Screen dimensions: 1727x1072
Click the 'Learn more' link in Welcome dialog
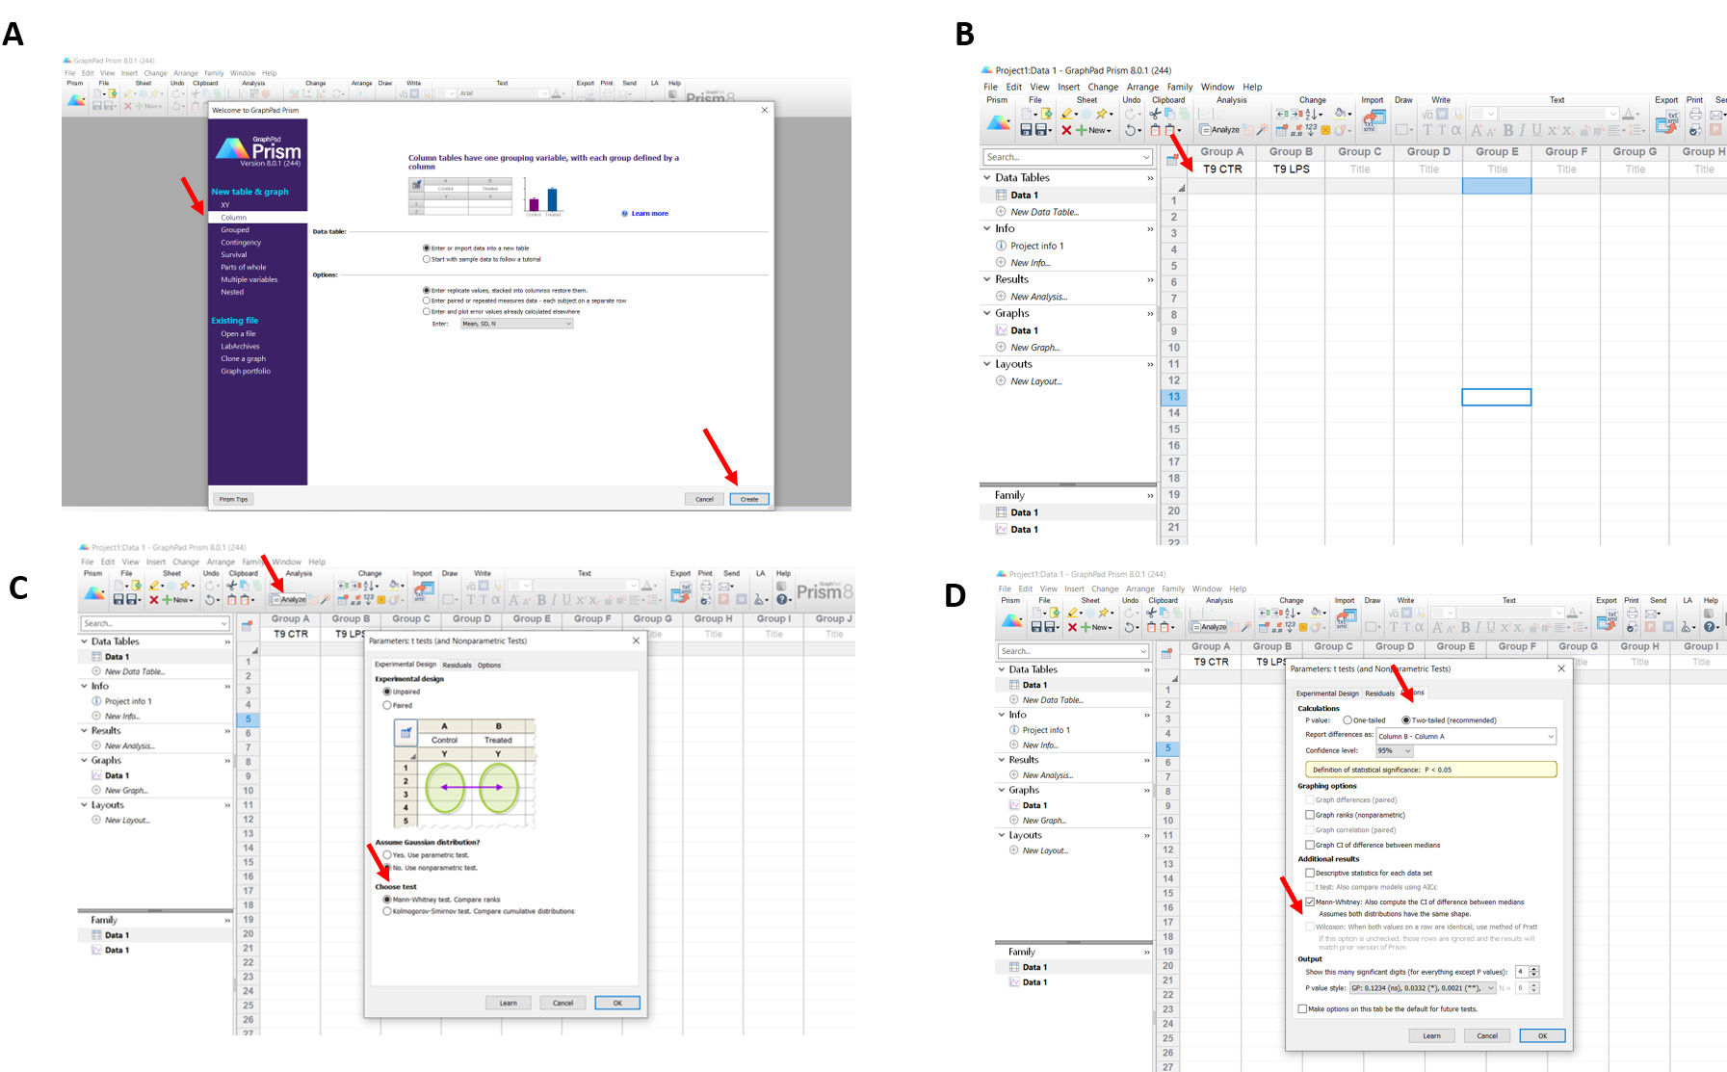650,214
